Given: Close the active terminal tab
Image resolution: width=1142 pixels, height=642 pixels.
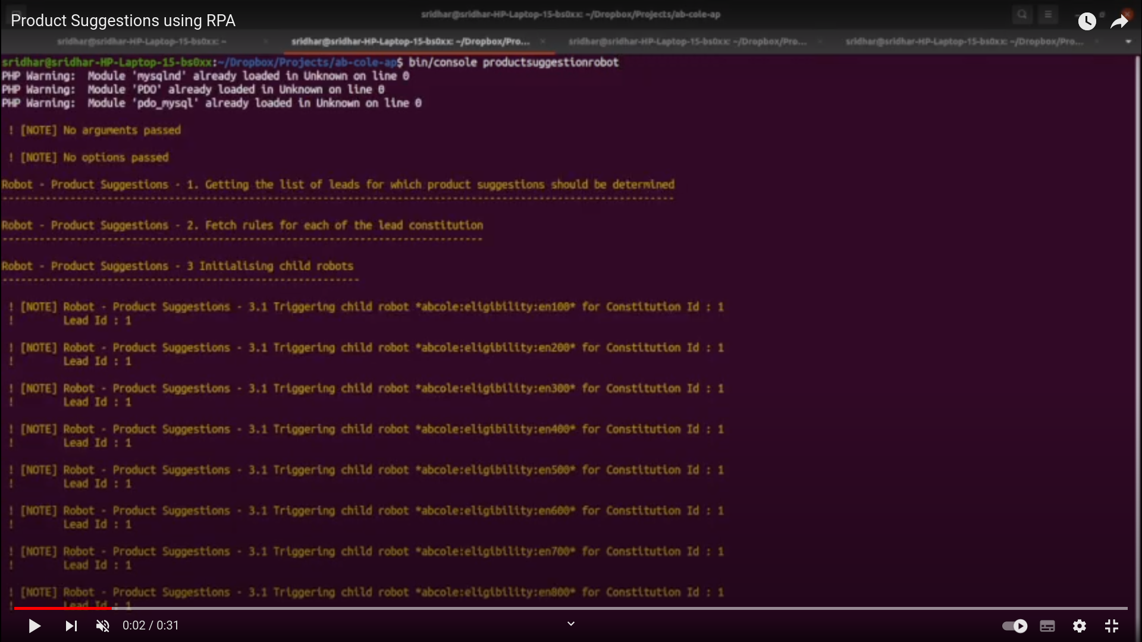Looking at the screenshot, I should [x=542, y=42].
